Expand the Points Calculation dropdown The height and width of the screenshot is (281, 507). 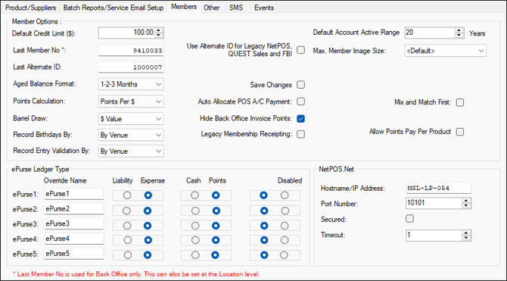[x=131, y=101]
